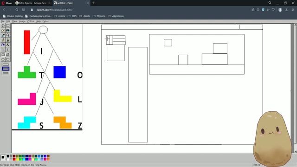Select the Polygon tool
The width and height of the screenshot is (297, 167).
click(x=8, y=55)
